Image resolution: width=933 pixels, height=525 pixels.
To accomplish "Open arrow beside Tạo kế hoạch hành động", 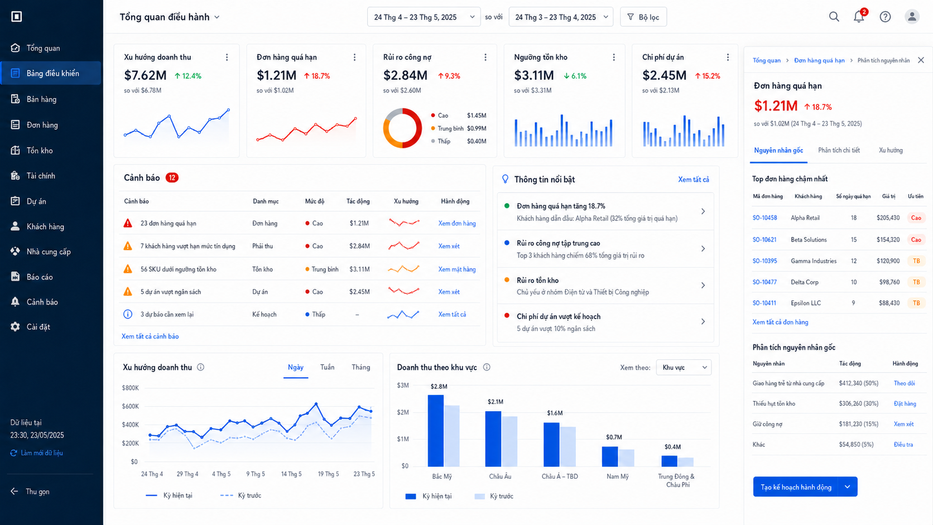I will [x=848, y=487].
